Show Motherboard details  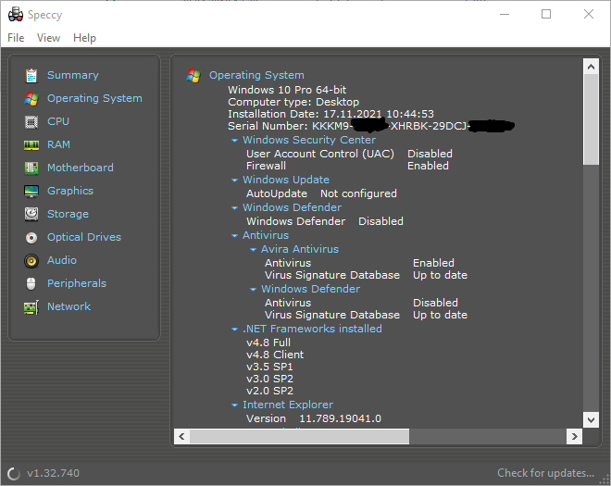click(x=81, y=168)
